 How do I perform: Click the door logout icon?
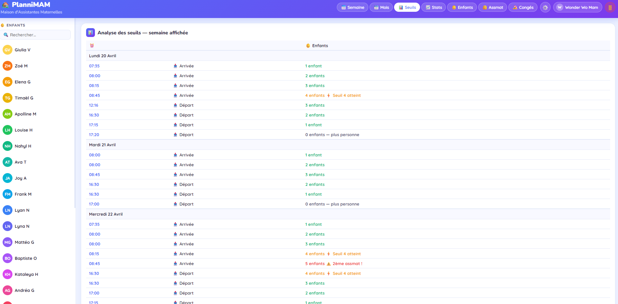tap(610, 7)
